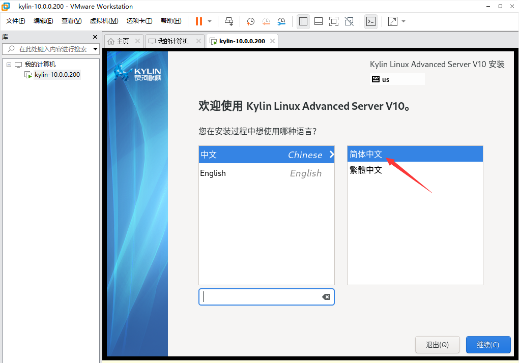
Task: Open the library search dropdown arrow
Action: coord(95,49)
